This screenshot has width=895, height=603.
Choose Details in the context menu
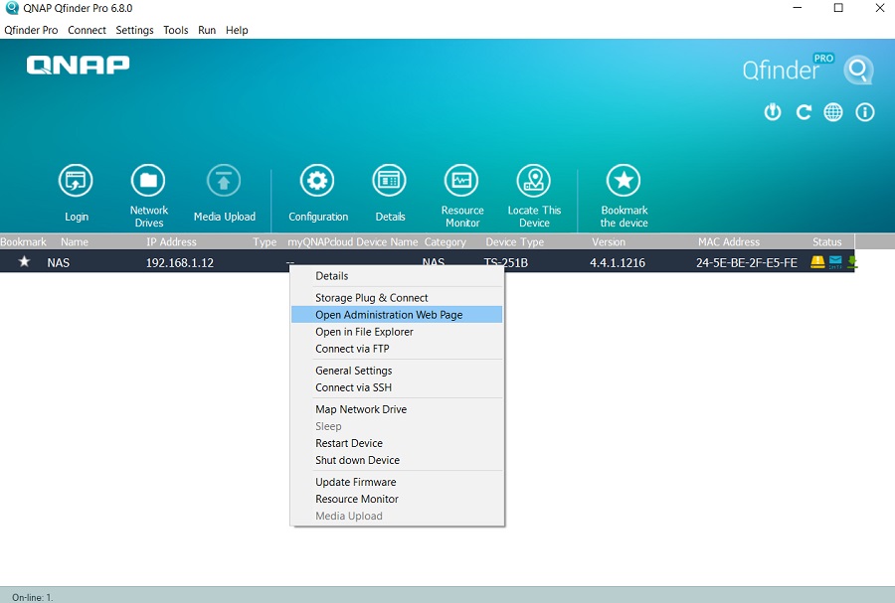pos(397,276)
